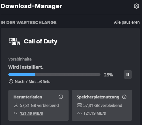This screenshot has height=125, width=142.
Task: Pause the Call of Duty download
Action: click(x=128, y=74)
